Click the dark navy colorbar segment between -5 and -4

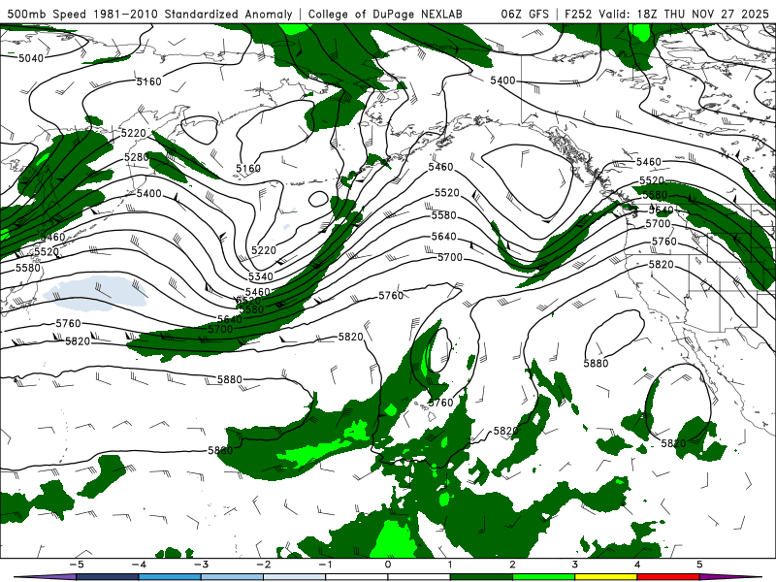point(107,577)
